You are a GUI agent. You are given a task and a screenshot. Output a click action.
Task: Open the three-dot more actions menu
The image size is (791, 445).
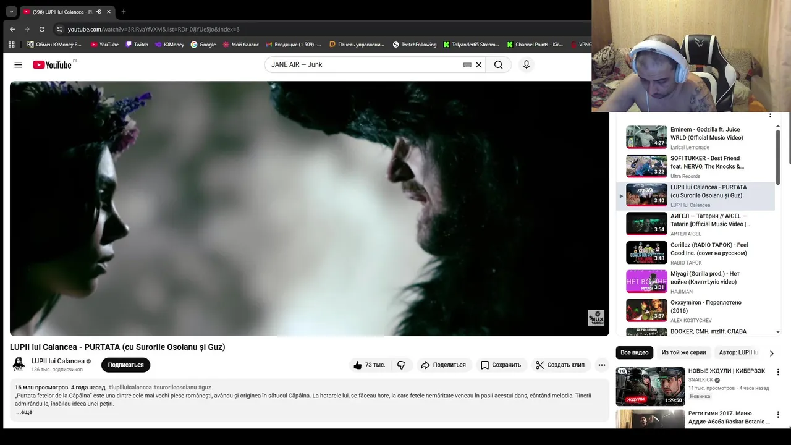coord(601,365)
